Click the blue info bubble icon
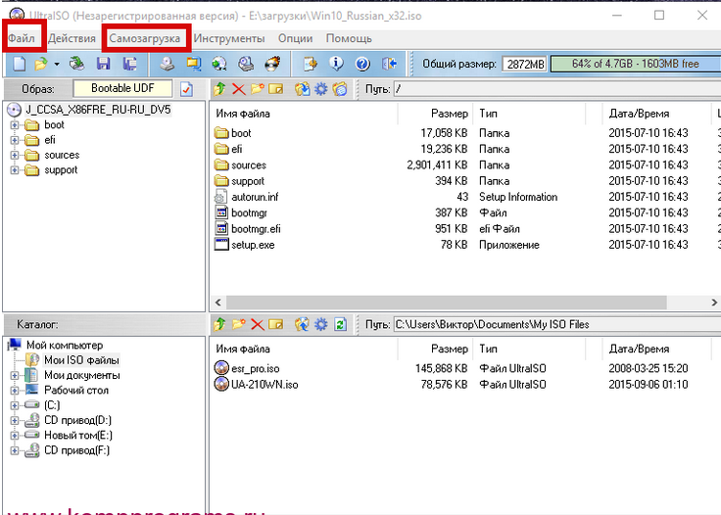Viewport: 721px width, 515px height. (336, 64)
